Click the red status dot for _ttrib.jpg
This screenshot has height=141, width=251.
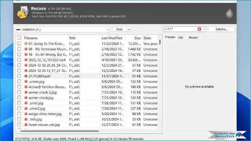point(26,119)
